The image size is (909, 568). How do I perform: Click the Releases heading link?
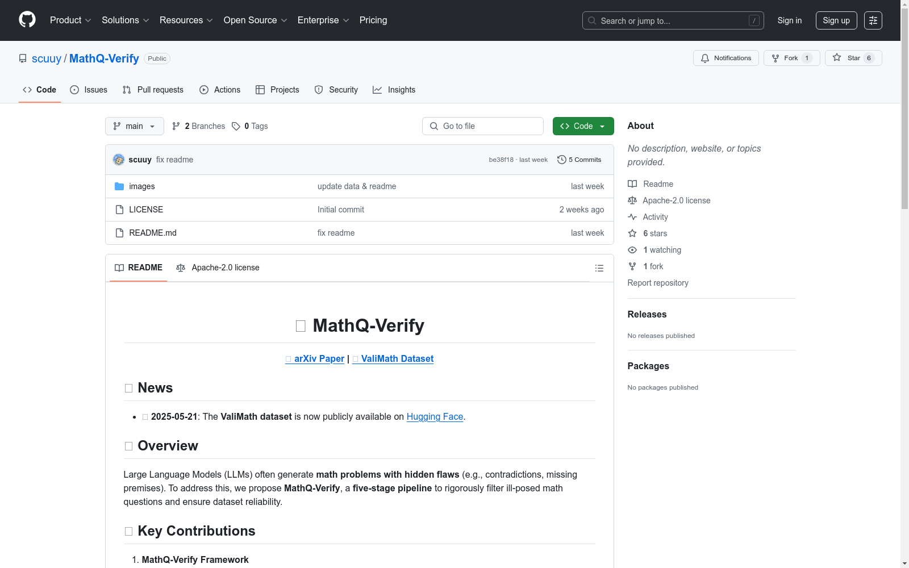(x=647, y=315)
